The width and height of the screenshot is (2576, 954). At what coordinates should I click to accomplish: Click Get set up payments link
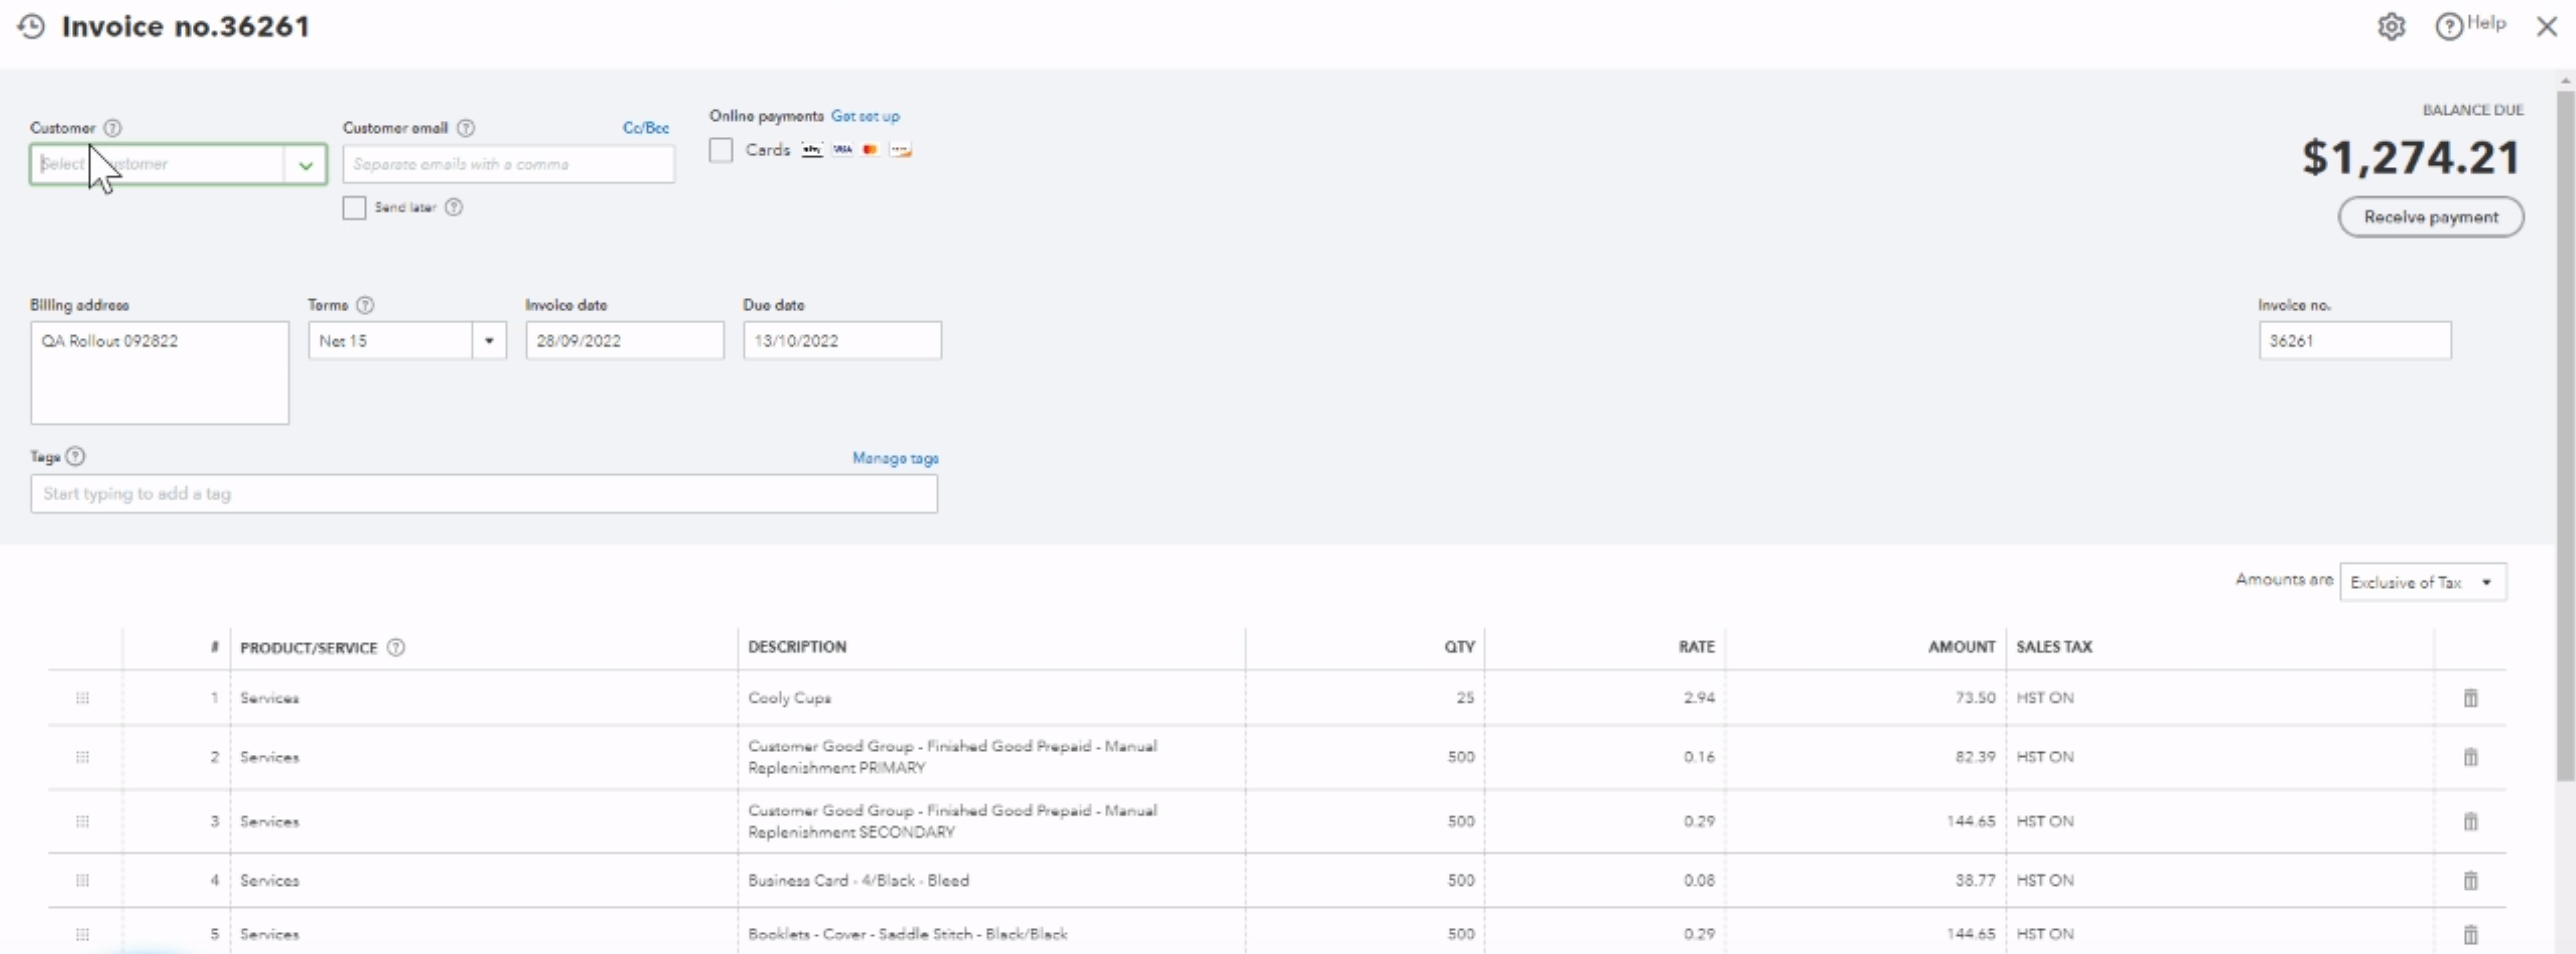[865, 116]
